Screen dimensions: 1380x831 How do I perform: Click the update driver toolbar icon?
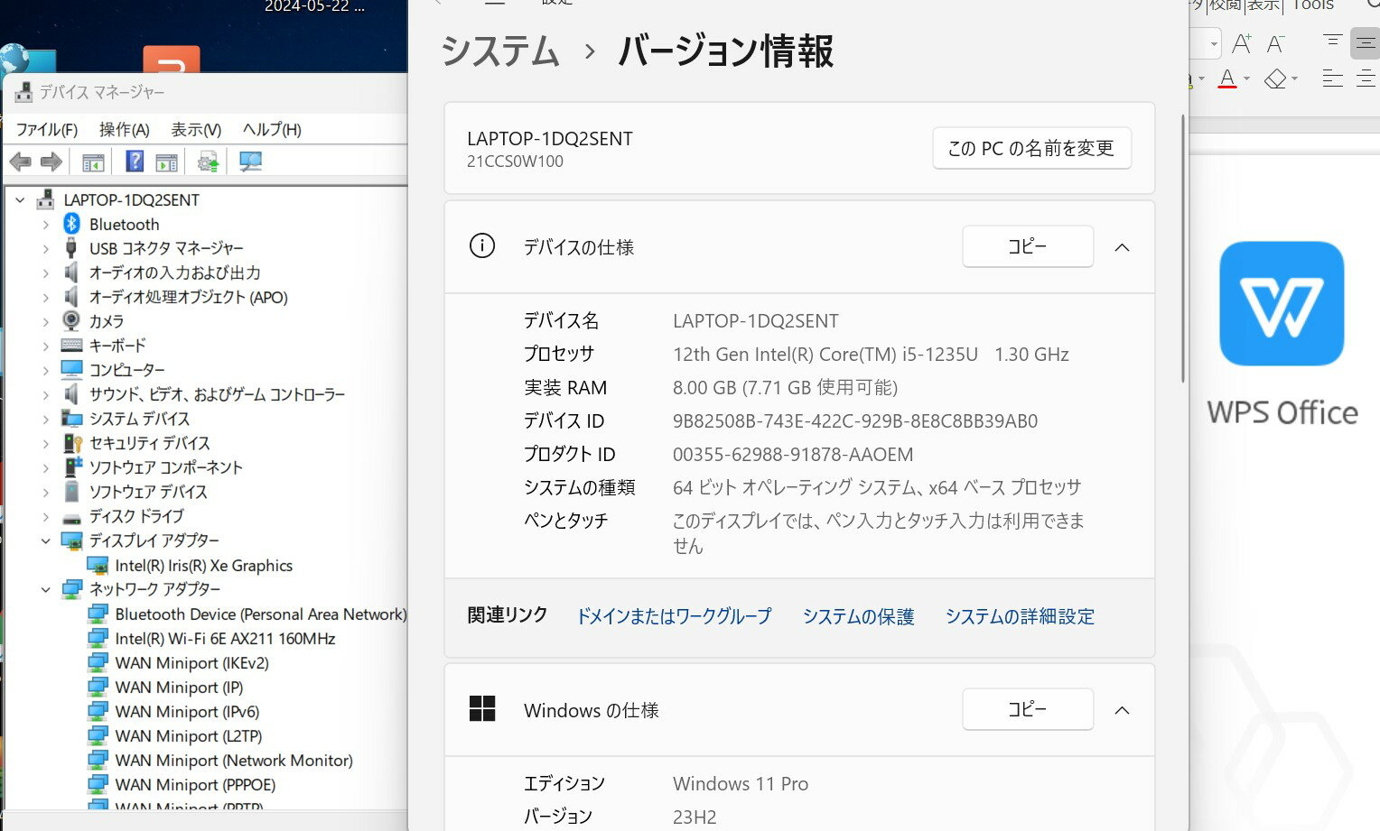pos(209,162)
